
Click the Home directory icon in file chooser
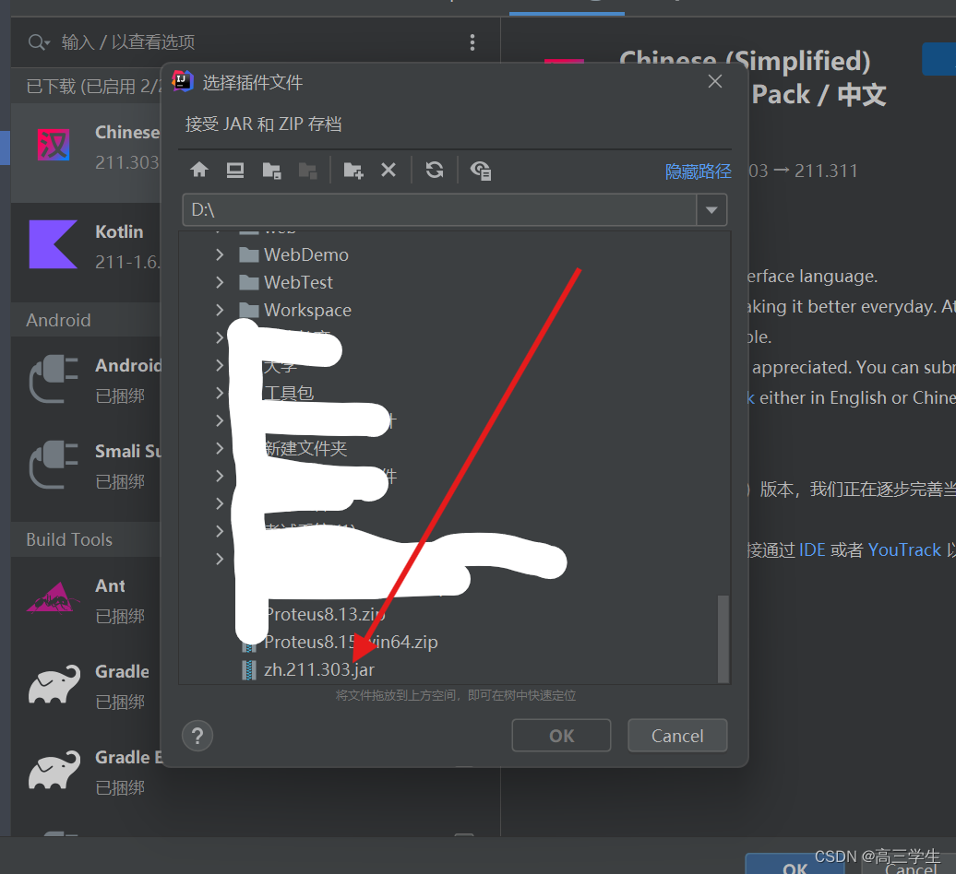coord(199,170)
